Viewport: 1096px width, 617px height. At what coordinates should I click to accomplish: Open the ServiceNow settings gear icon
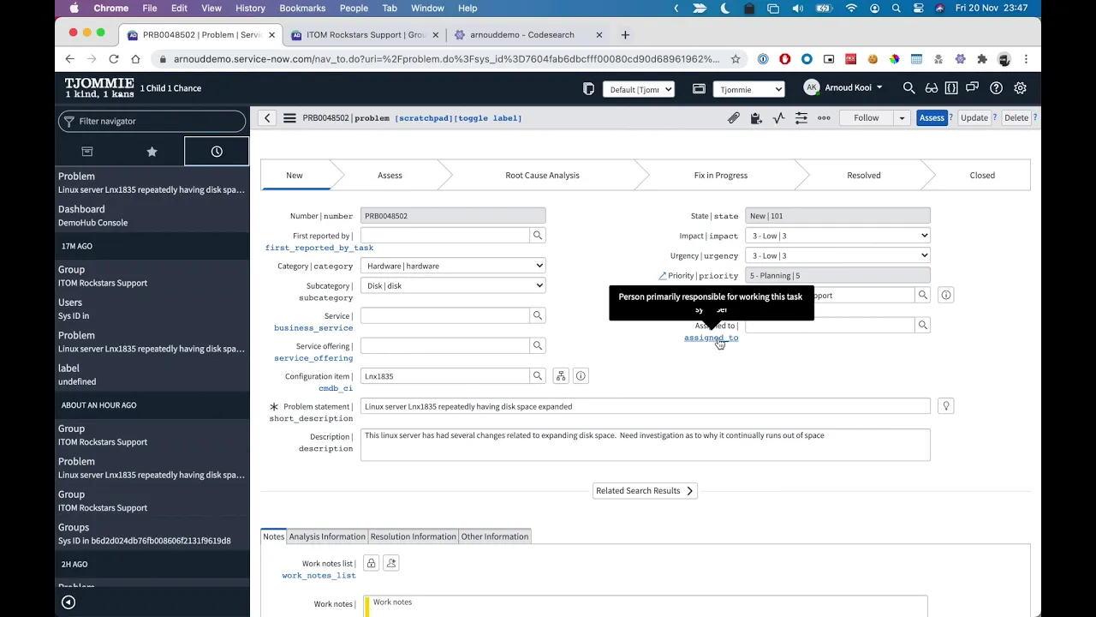pyautogui.click(x=1020, y=88)
